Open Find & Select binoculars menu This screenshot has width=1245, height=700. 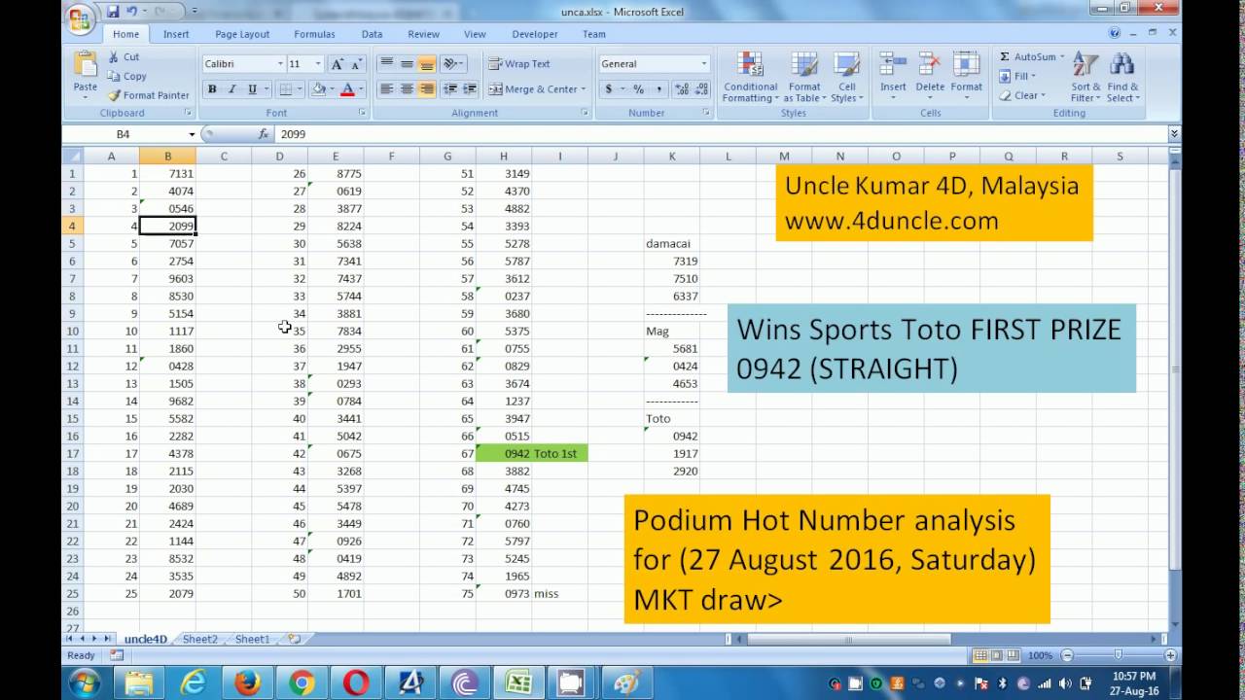1121,78
